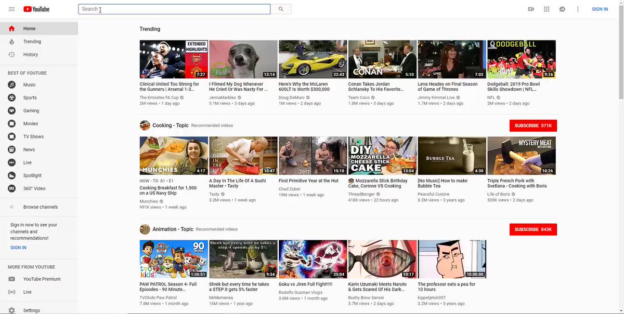
Task: Click the History clock icon
Action: click(11, 54)
